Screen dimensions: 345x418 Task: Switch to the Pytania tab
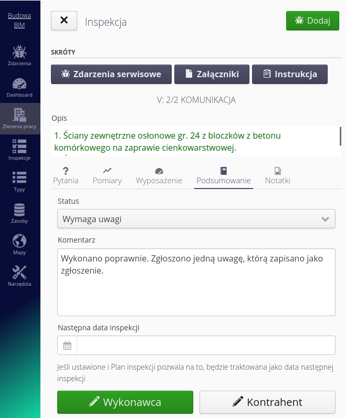tap(66, 175)
